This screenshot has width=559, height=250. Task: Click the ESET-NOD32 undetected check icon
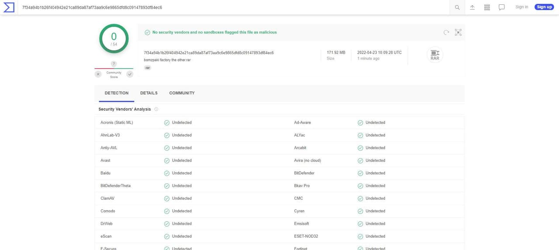(x=360, y=236)
